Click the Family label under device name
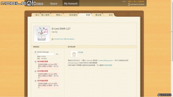 pyautogui.click(x=55, y=32)
